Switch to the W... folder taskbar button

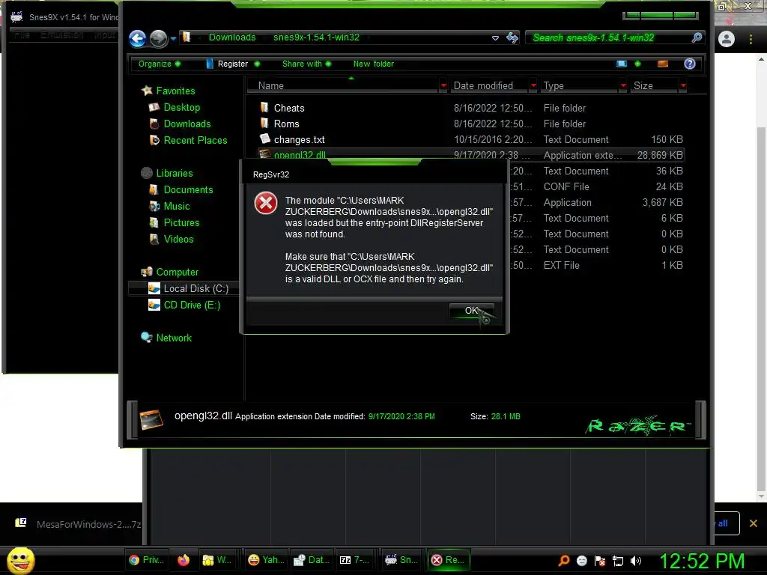pos(216,560)
